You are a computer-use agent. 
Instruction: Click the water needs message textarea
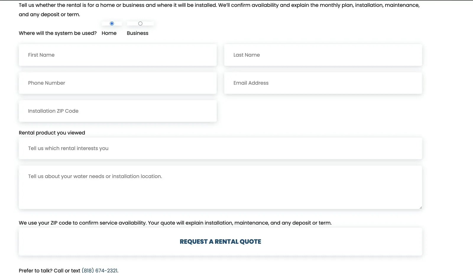coord(221,187)
